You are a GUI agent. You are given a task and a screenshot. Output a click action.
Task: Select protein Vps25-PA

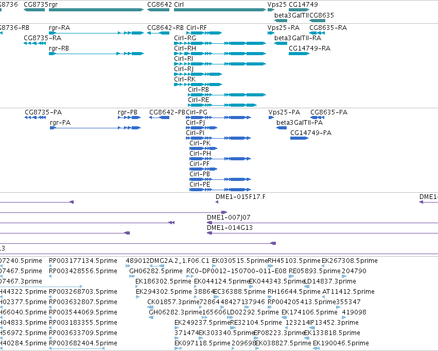271,118
